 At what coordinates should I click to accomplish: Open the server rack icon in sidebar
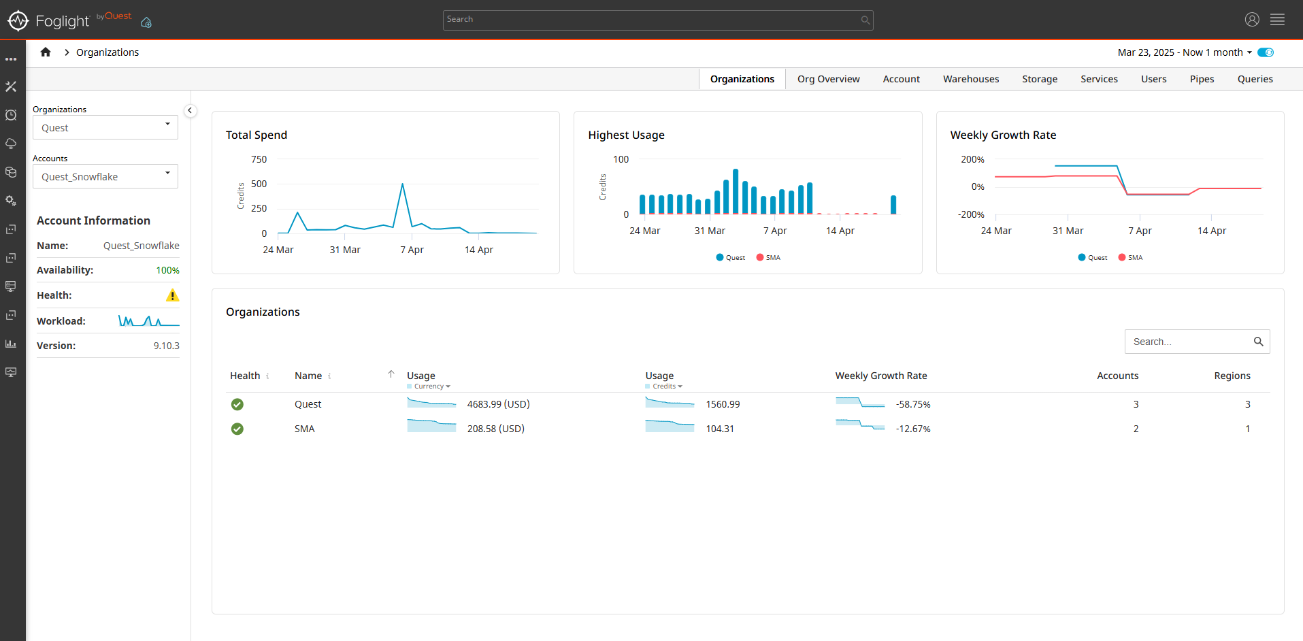(x=11, y=286)
